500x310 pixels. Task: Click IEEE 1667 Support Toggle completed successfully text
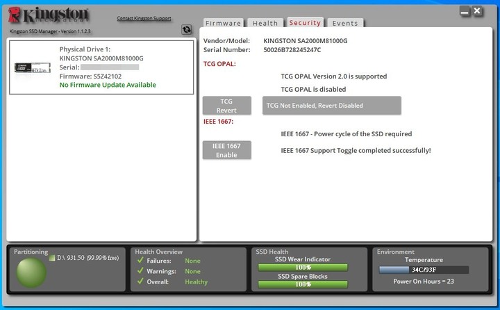tap(356, 150)
